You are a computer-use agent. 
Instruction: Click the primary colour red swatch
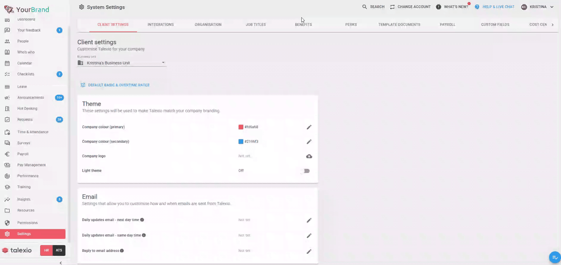pos(241,127)
